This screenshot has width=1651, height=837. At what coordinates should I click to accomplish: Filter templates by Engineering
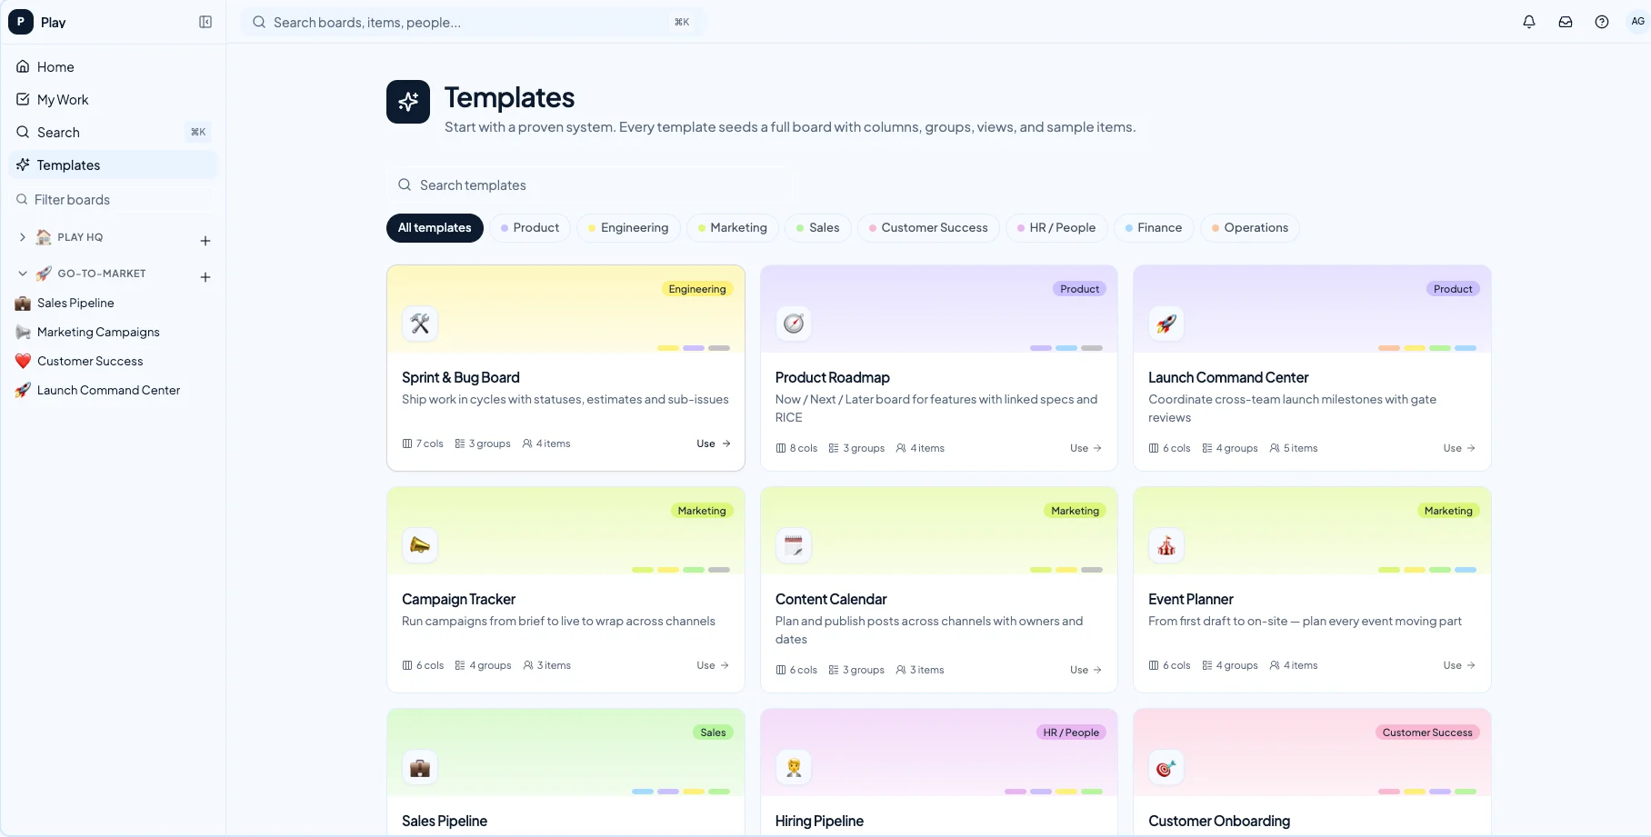[x=628, y=227]
